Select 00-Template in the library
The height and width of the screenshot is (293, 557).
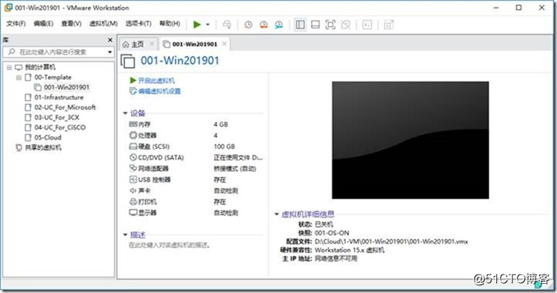(x=52, y=77)
